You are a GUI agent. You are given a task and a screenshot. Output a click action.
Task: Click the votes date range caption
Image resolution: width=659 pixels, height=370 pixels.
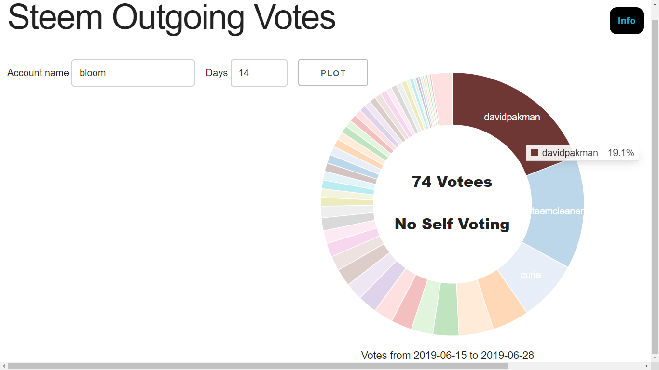click(x=448, y=356)
